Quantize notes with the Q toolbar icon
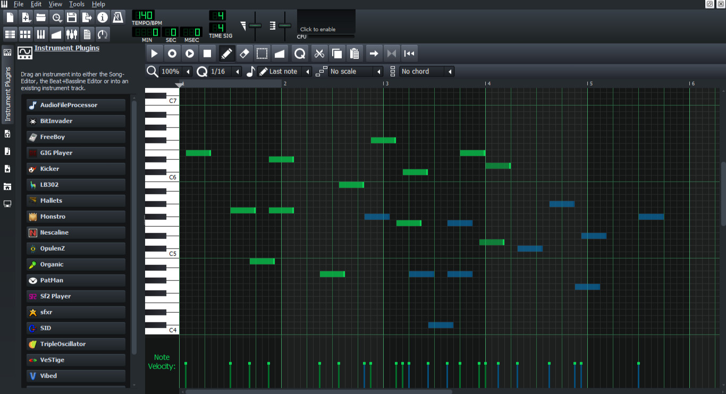726x394 pixels. pyautogui.click(x=300, y=54)
